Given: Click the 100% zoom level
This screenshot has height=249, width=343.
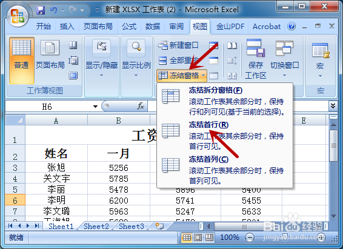Looking at the screenshot, I should (x=230, y=237).
